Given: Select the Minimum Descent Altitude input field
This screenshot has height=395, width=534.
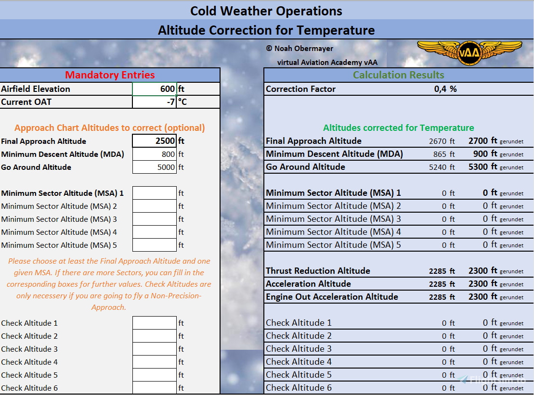Looking at the screenshot, I should tap(154, 153).
